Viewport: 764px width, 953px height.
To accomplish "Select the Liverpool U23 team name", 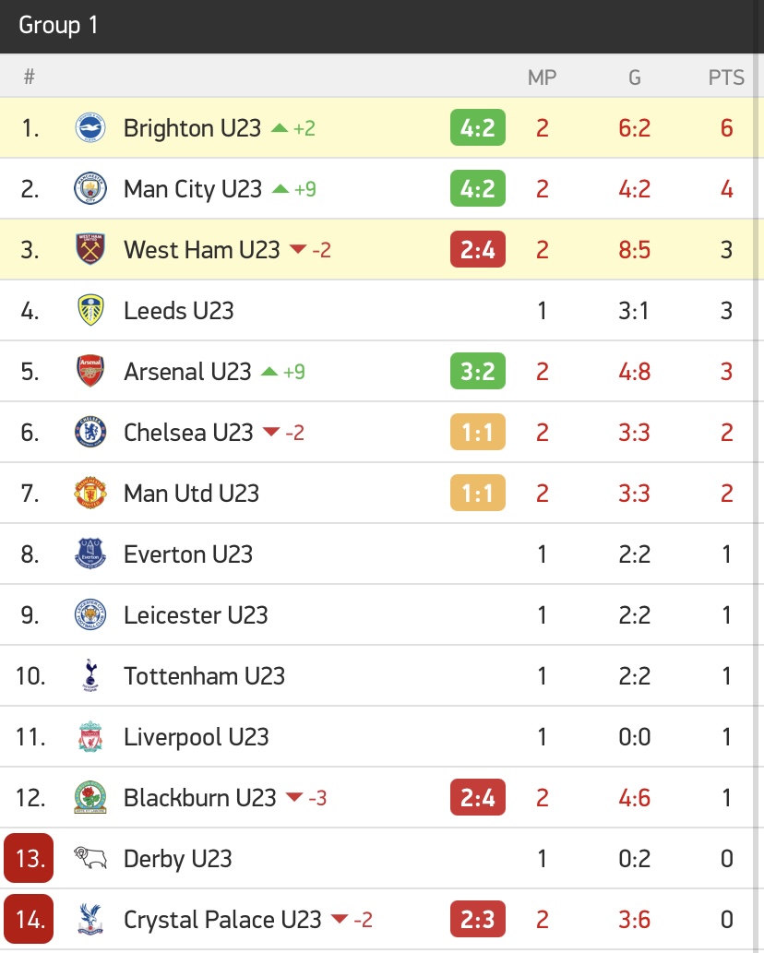I will (197, 737).
